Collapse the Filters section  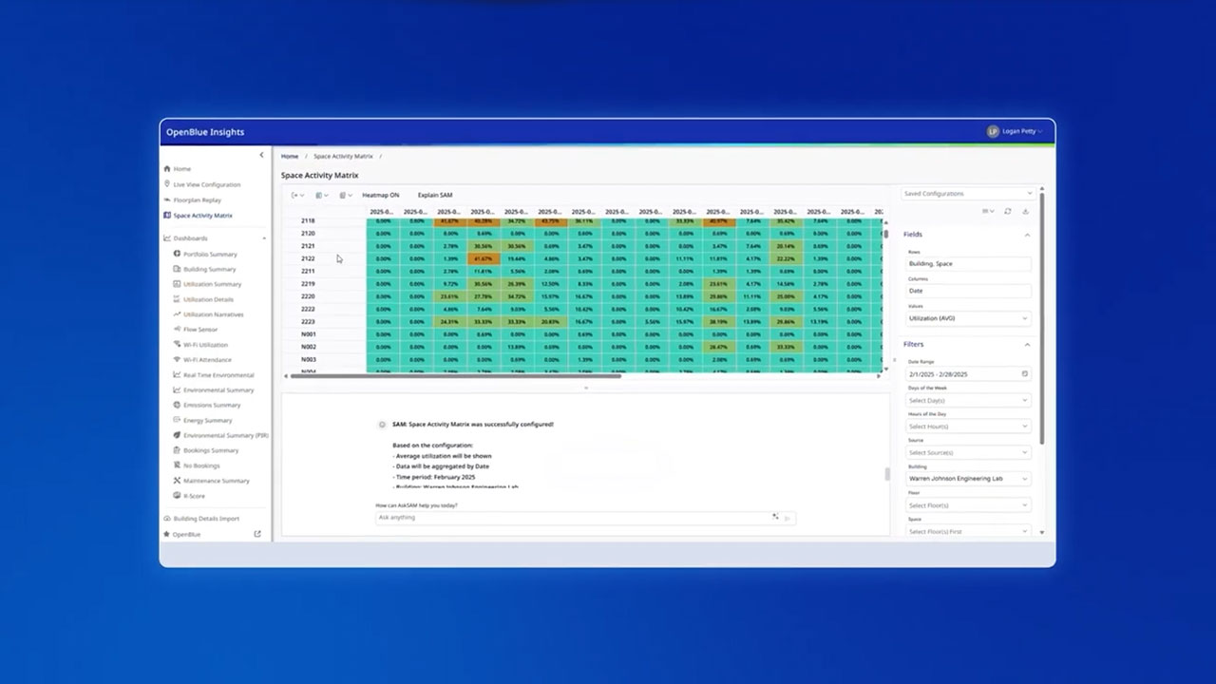click(x=1027, y=344)
